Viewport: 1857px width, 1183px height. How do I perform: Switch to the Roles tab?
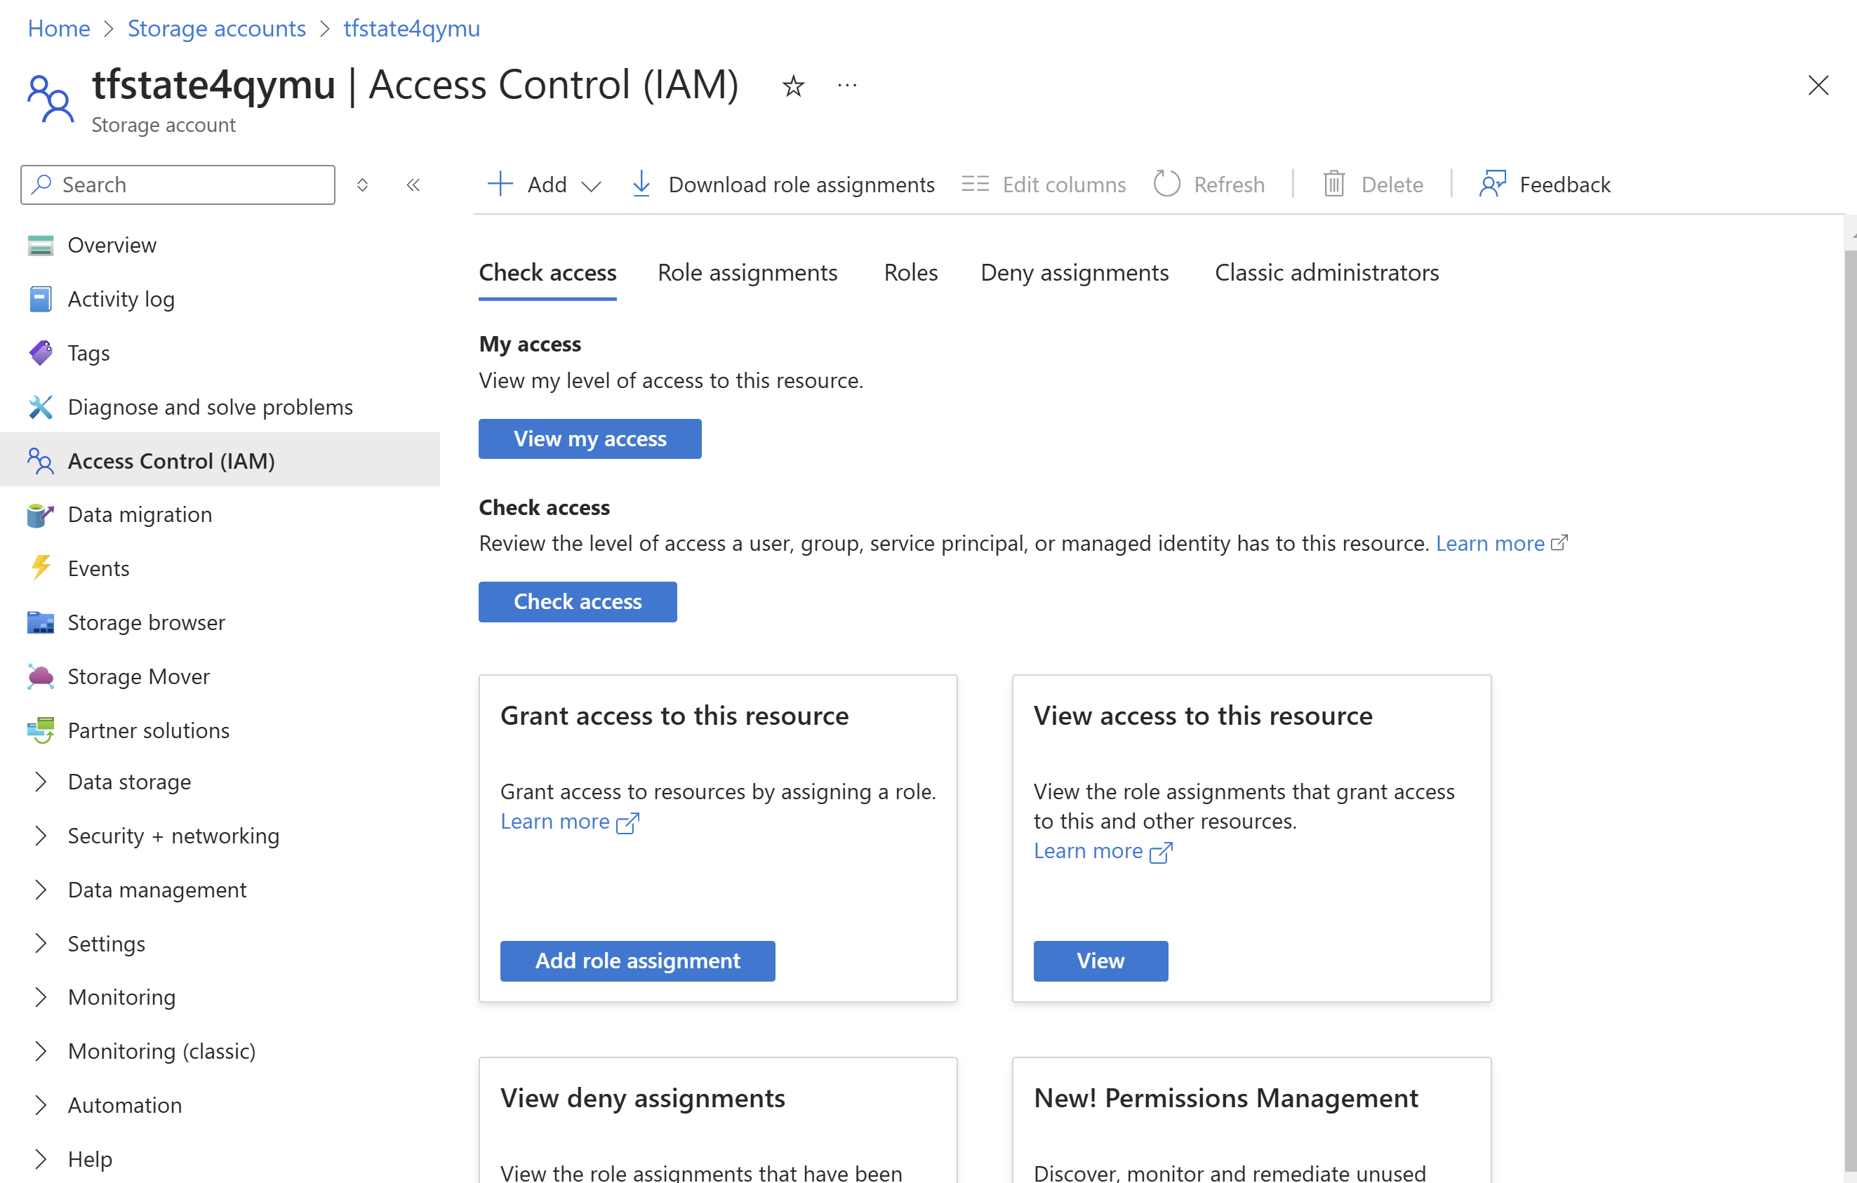911,273
